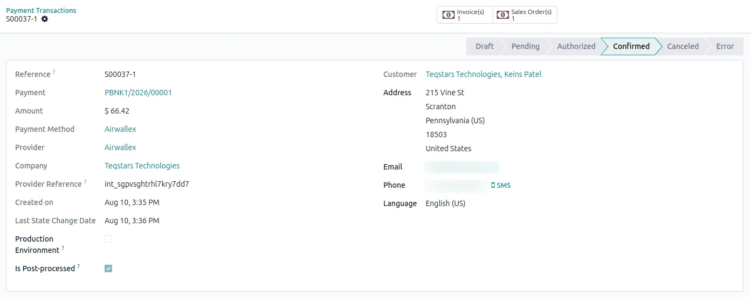Viewport: 751px width, 297px height.
Task: Click the address line 215 Vine St
Action: click(x=445, y=93)
